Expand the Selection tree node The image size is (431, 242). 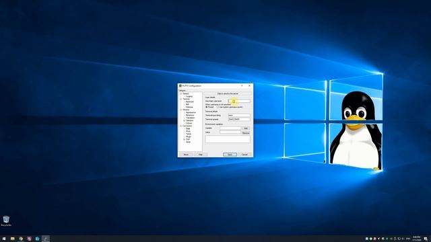click(x=184, y=120)
